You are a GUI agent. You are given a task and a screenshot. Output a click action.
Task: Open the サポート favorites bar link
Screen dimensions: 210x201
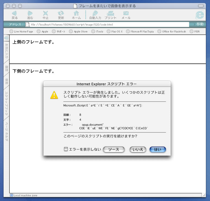tap(59, 32)
